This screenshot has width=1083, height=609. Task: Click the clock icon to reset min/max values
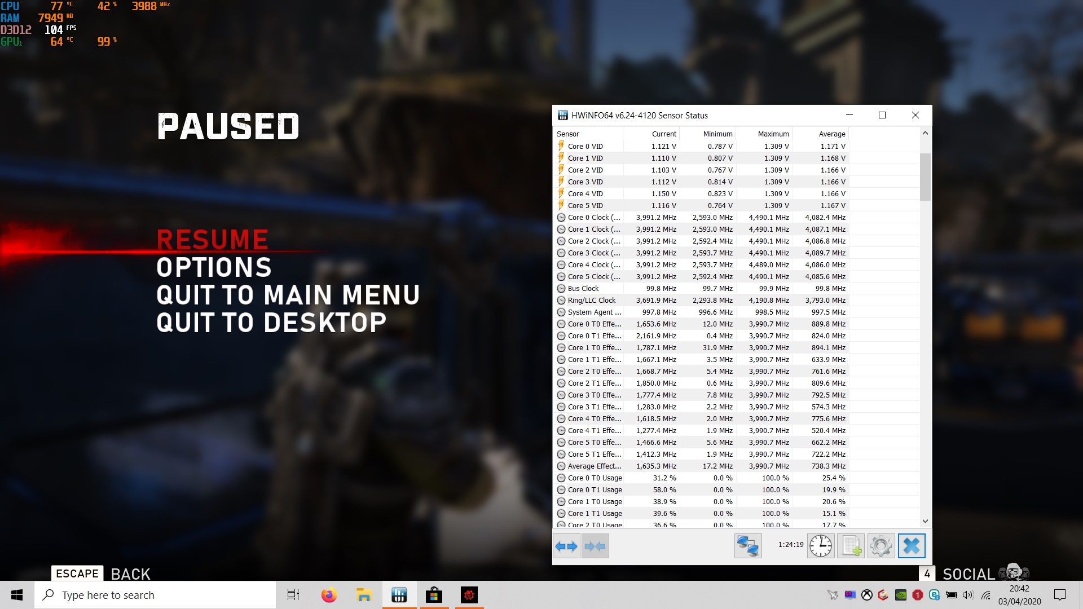[821, 546]
